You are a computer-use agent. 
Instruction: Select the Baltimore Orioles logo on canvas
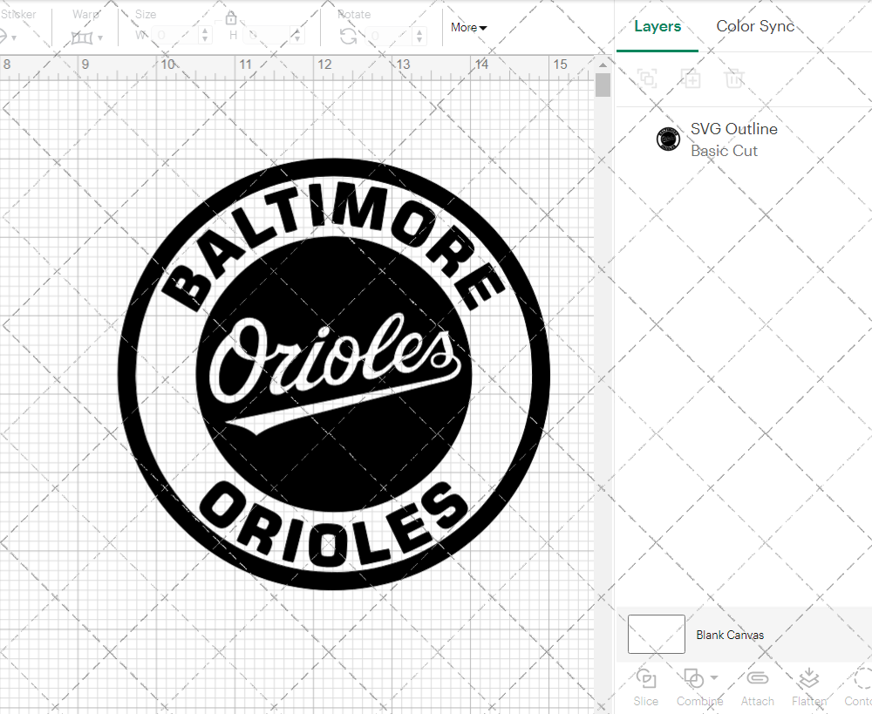click(334, 375)
